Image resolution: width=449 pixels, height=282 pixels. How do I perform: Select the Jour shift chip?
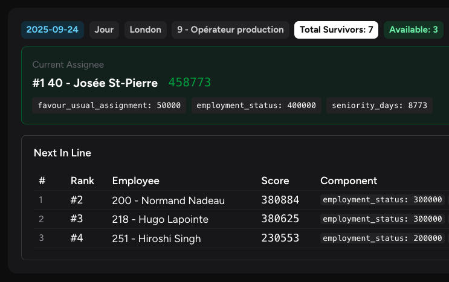click(104, 30)
